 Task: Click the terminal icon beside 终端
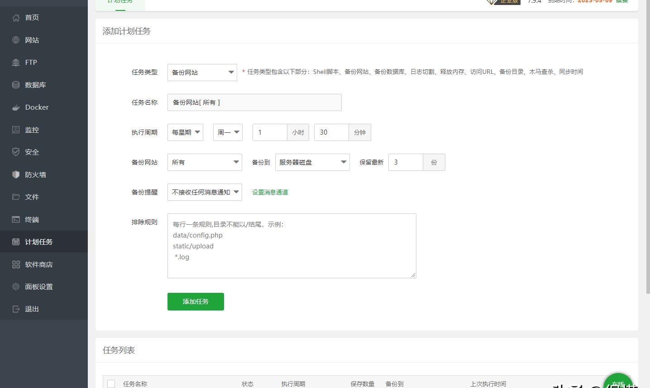tap(16, 219)
